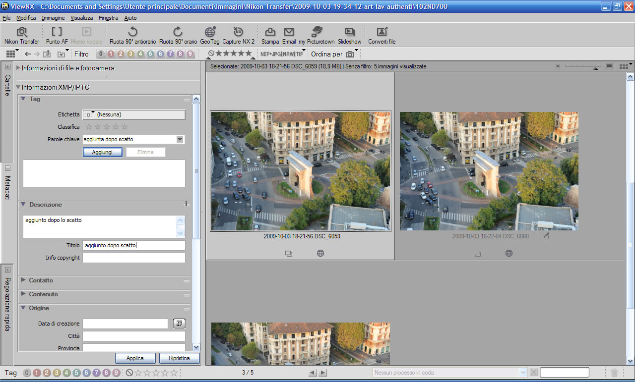Screen dimensions: 635x382
Task: Toggle the TIF file type filter
Action: point(299,54)
